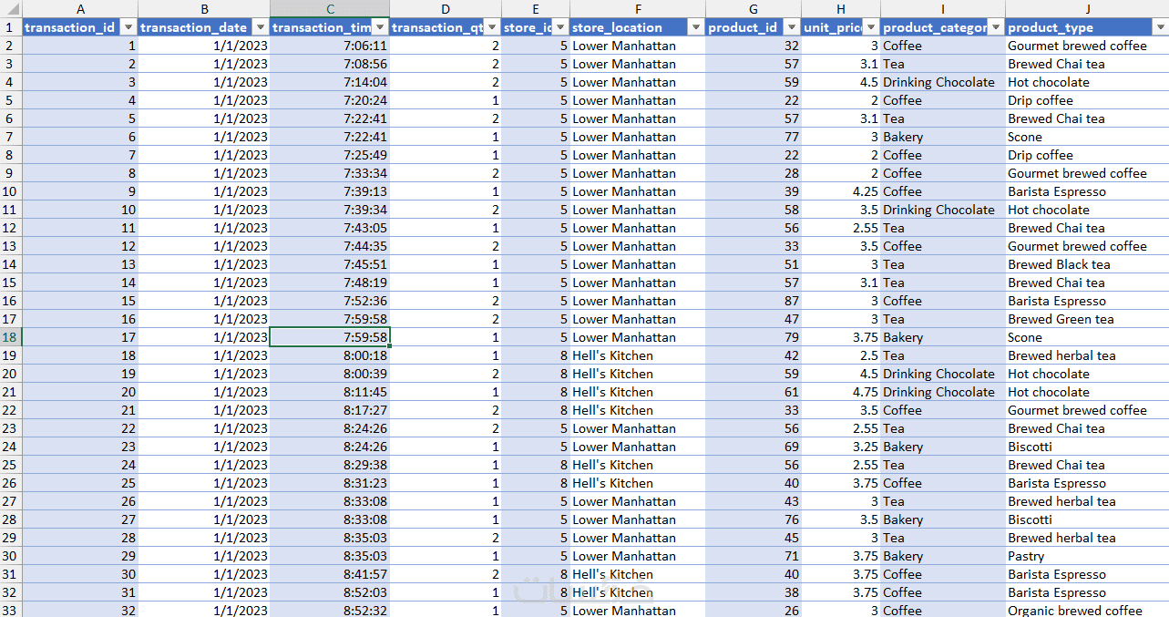Select column A header
Viewport: 1169px width, 617px height.
[x=80, y=8]
